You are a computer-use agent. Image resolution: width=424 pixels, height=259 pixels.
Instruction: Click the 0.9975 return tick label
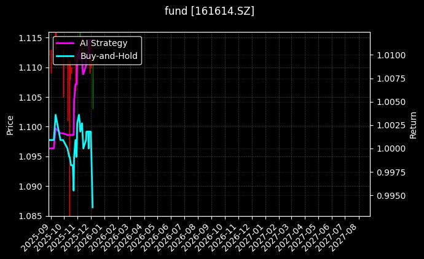click(391, 172)
